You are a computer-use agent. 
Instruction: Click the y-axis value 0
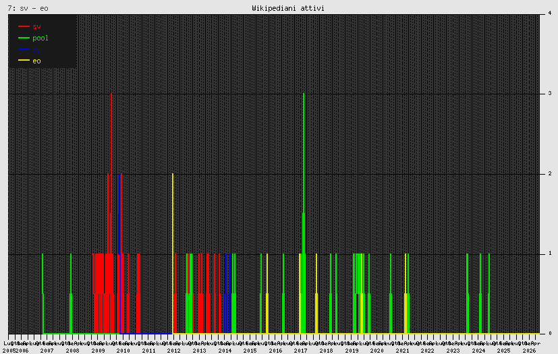(550, 333)
